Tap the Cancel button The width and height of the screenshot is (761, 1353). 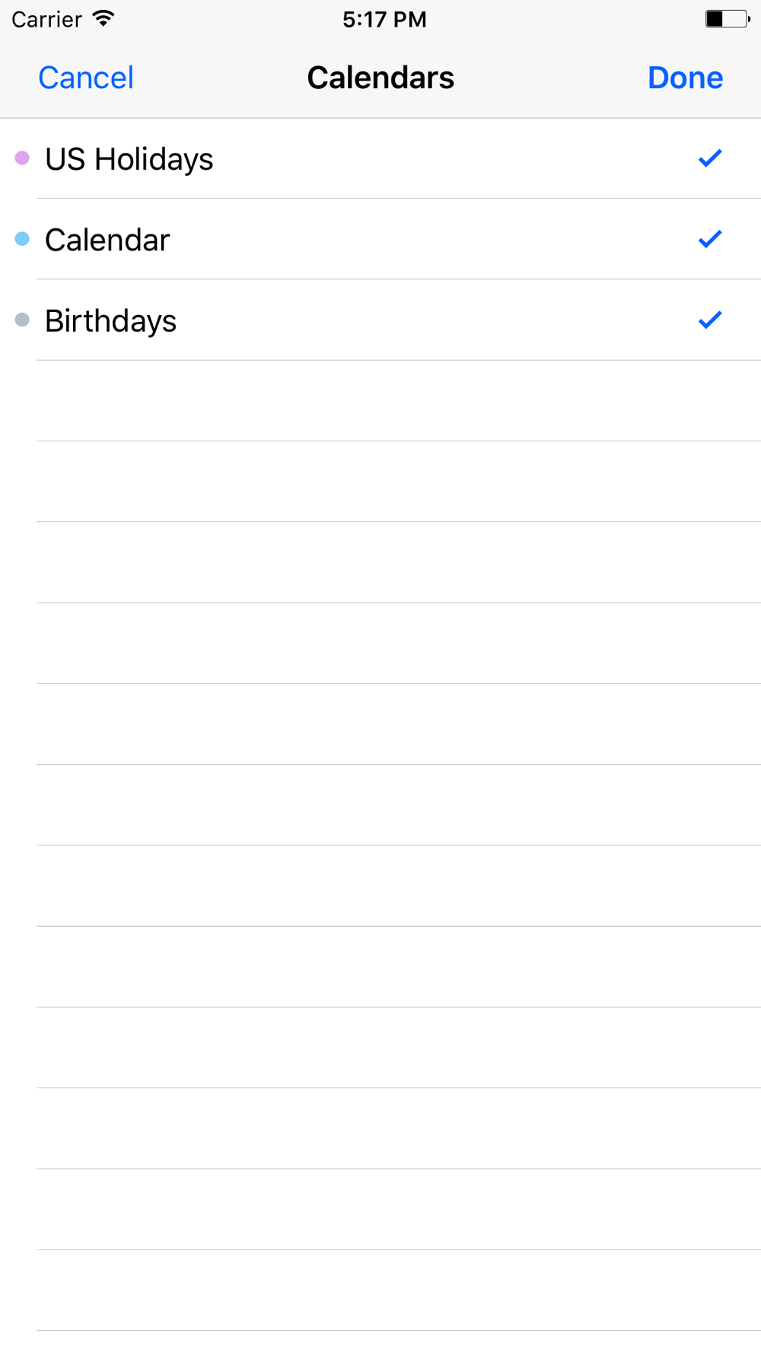[86, 78]
